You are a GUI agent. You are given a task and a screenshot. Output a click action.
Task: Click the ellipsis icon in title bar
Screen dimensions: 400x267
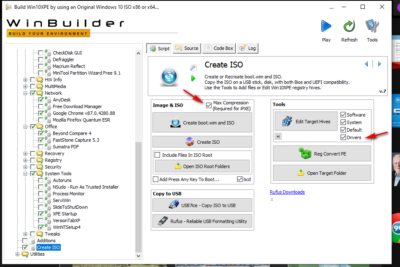(x=331, y=8)
